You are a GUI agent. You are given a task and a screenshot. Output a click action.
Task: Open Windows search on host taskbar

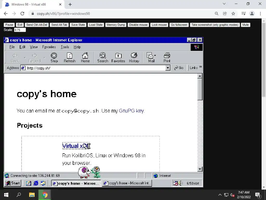pos(19,195)
